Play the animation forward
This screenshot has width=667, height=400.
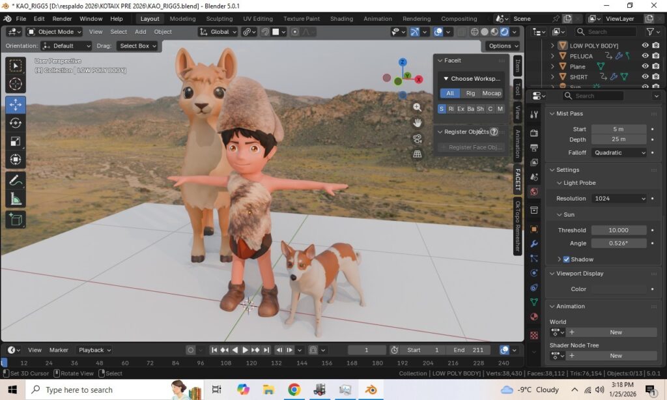point(245,350)
